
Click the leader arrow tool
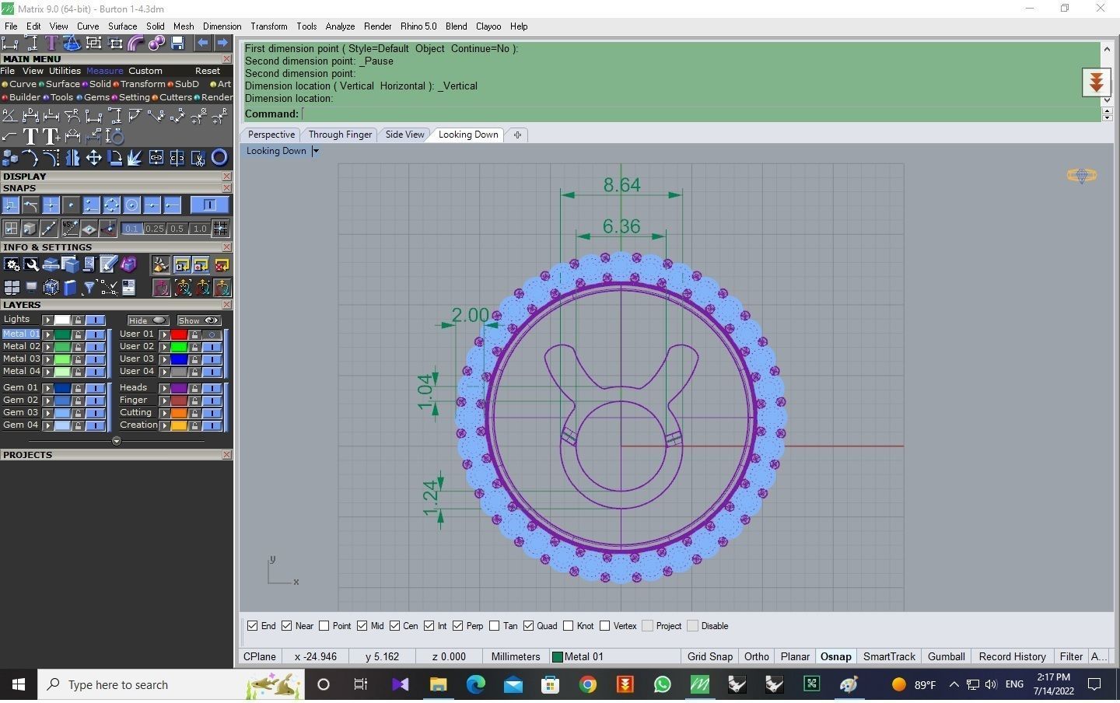click(9, 136)
